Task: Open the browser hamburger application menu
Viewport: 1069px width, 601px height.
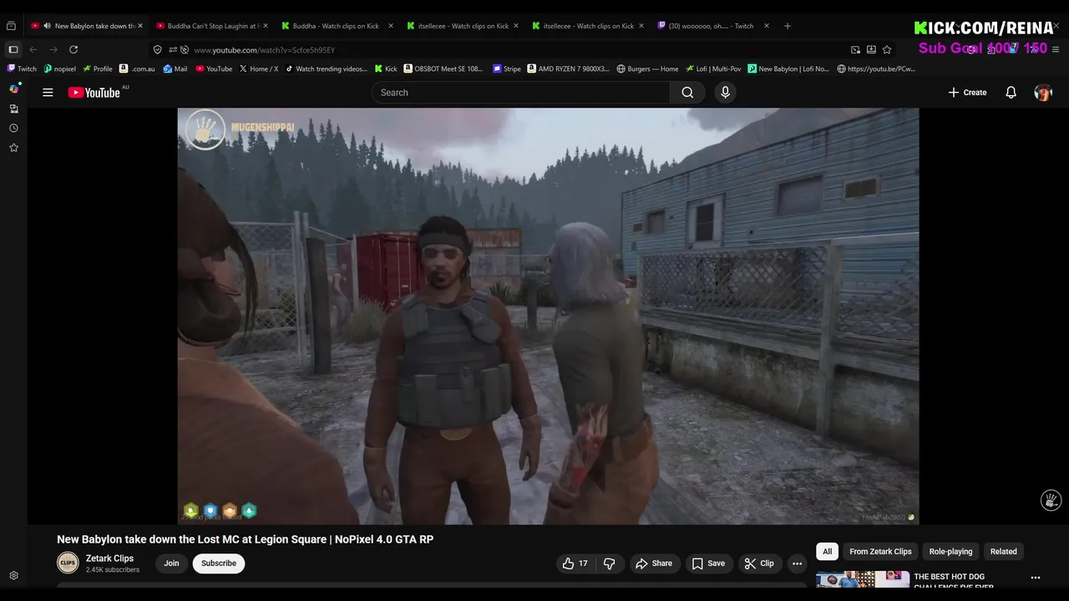Action: (x=1056, y=50)
